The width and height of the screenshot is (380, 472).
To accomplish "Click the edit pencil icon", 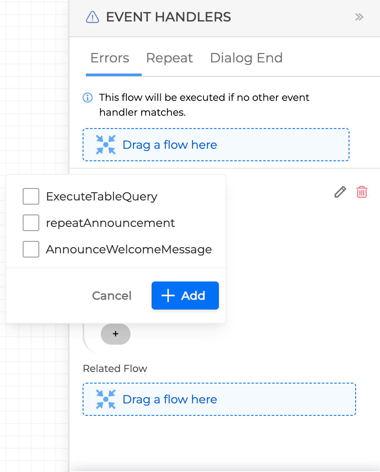I will pos(340,192).
